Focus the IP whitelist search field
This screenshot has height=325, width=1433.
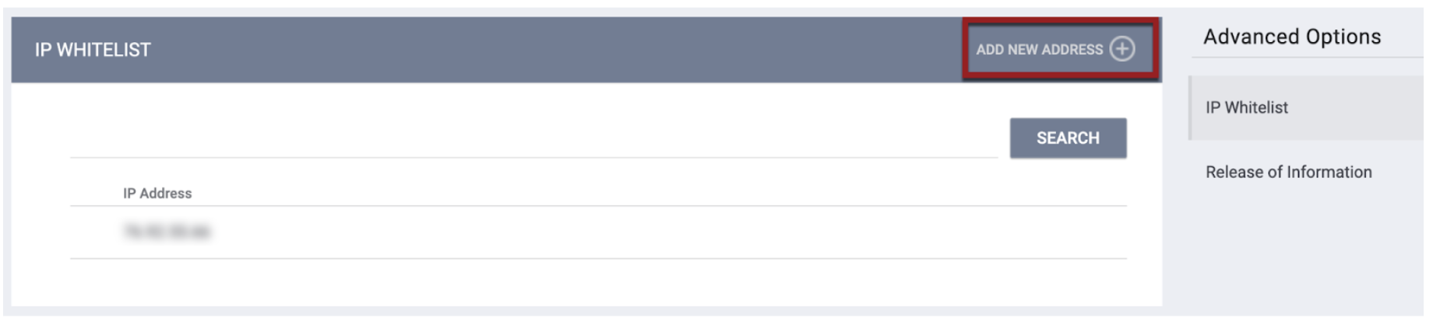pos(533,138)
